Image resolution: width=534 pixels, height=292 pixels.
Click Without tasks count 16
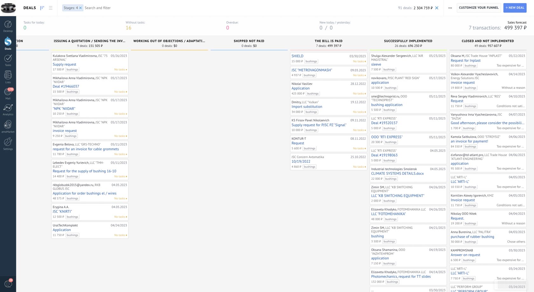coord(128,28)
